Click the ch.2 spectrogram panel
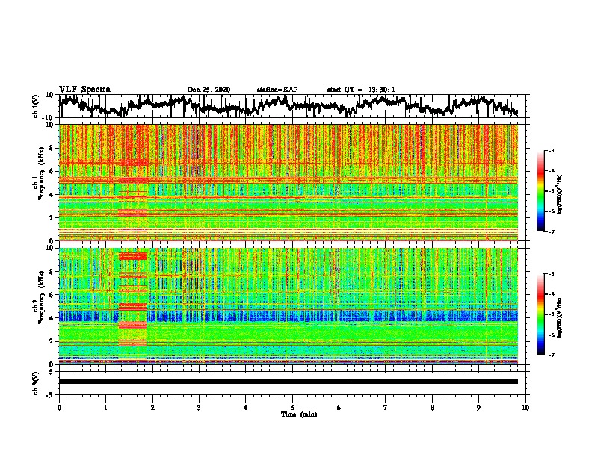Image resolution: width=592 pixels, height=457 pixels. coord(289,306)
